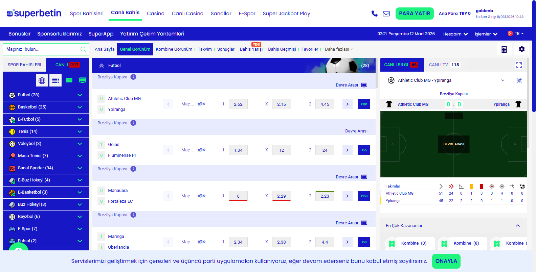Select odds 2.62 for Athletic Club MG
The image size is (536, 272).
click(238, 104)
